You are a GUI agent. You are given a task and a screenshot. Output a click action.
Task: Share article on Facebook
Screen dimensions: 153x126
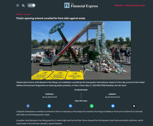point(28,106)
